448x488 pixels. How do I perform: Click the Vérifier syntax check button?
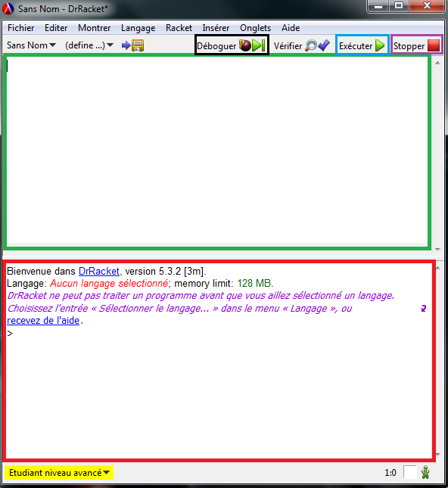(x=301, y=45)
